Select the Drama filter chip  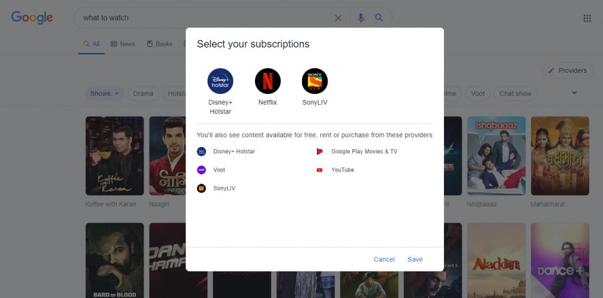(x=143, y=93)
